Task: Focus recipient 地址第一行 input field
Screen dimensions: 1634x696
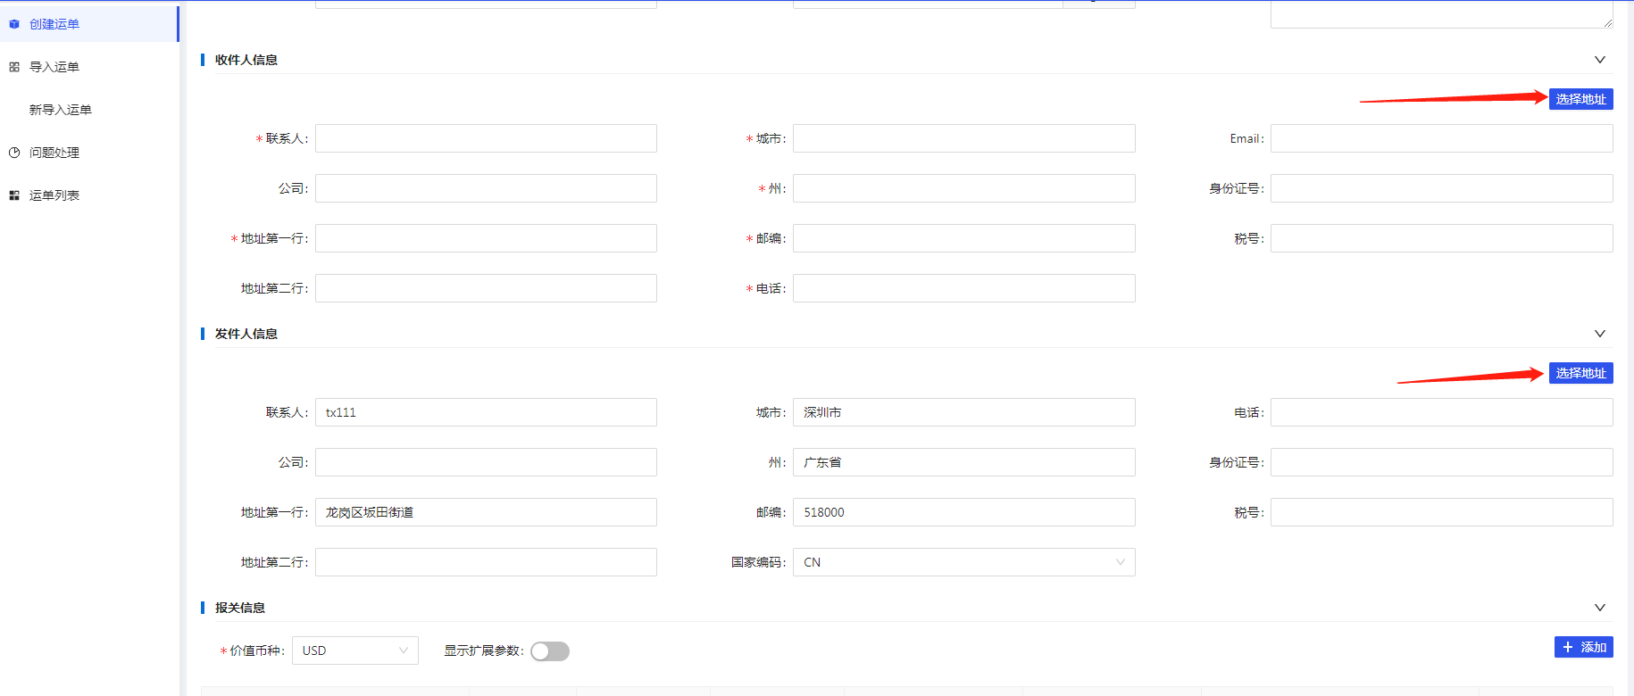Action: pos(486,238)
